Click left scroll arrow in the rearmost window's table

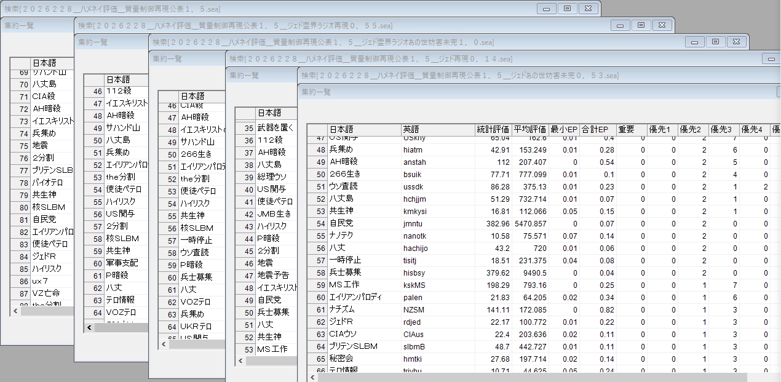coord(15,311)
